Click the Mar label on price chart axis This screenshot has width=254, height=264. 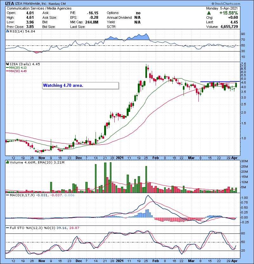(191, 158)
